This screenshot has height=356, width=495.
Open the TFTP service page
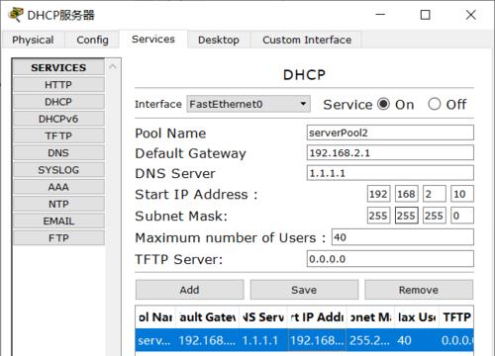pyautogui.click(x=58, y=135)
